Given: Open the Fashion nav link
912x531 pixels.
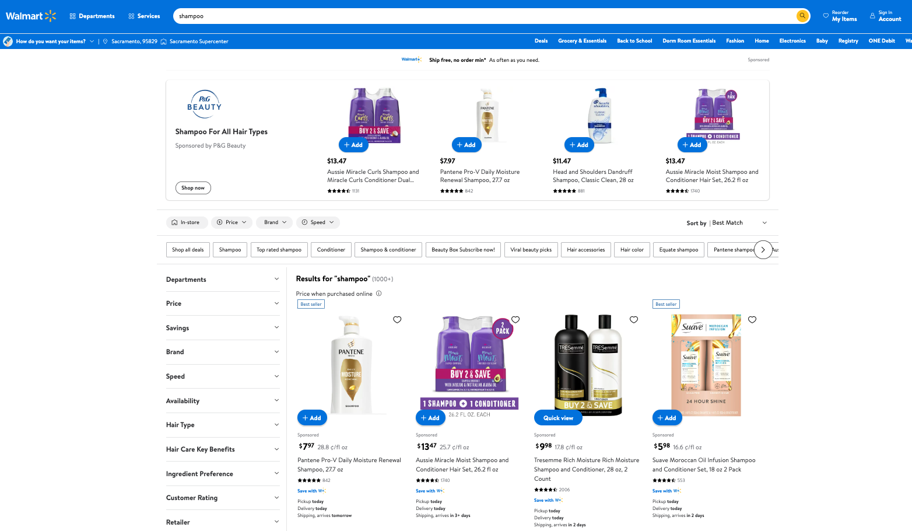Looking at the screenshot, I should tap(735, 41).
